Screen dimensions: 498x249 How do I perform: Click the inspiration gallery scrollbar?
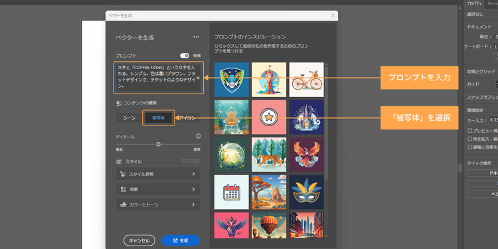(326, 122)
